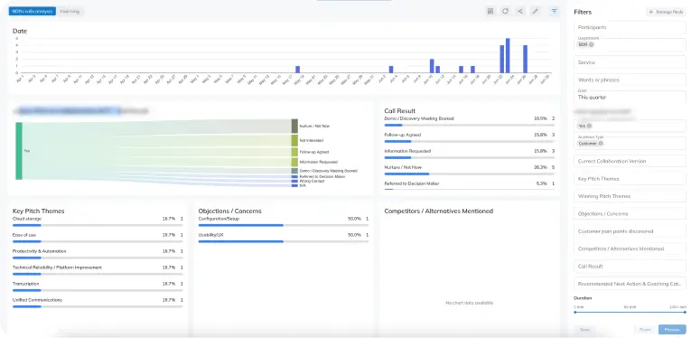Click the Usability/UX objection row
Screen dimensions: 691x338
284,238
